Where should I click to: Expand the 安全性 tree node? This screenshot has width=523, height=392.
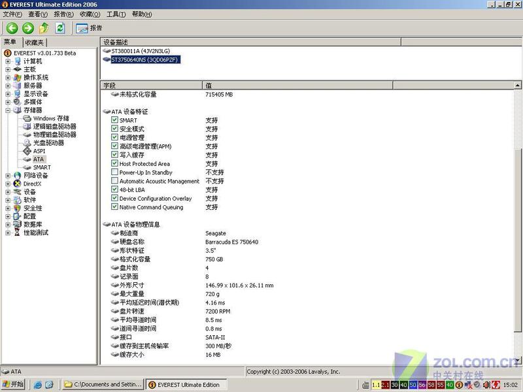pyautogui.click(x=8, y=208)
